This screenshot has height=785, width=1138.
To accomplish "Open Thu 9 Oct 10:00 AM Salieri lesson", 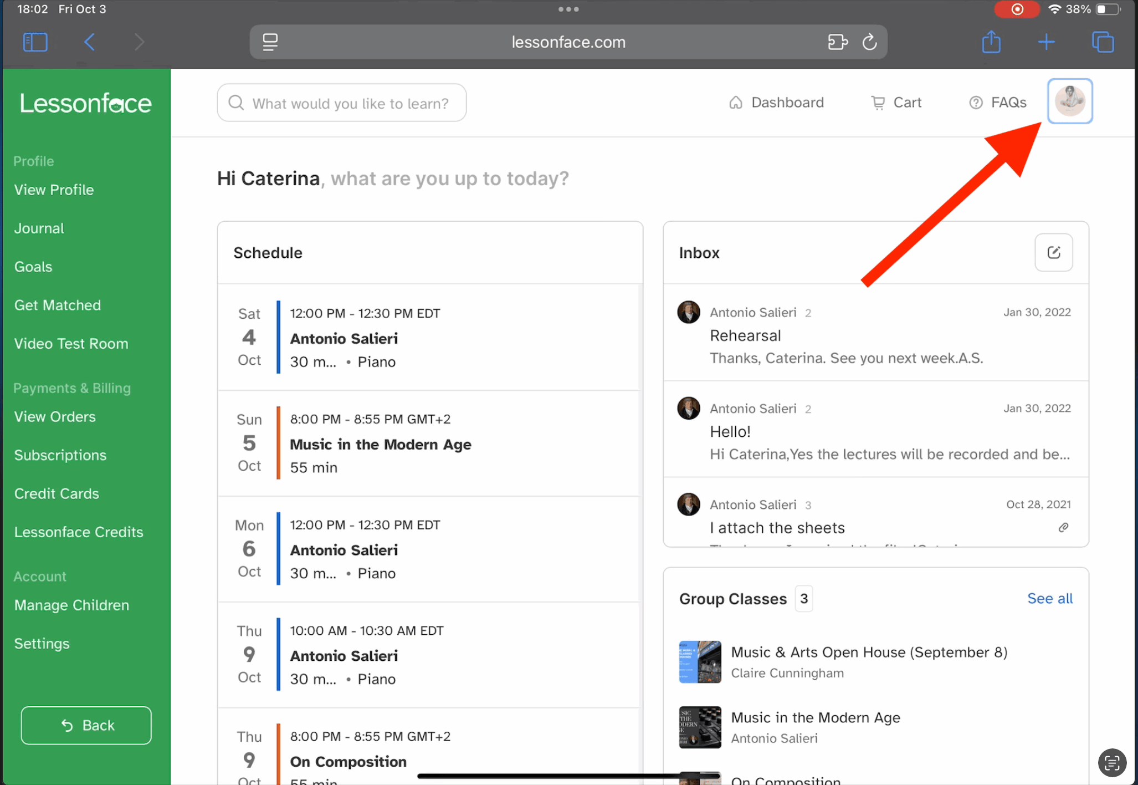I will (429, 655).
